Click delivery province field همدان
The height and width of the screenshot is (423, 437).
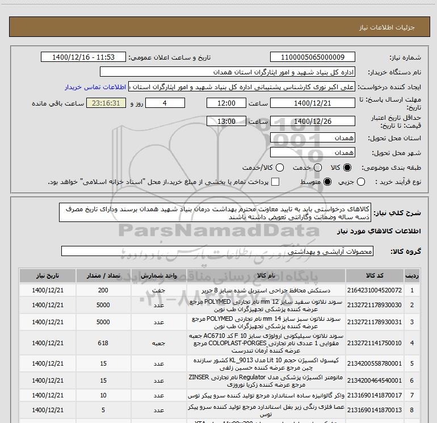[312, 137]
